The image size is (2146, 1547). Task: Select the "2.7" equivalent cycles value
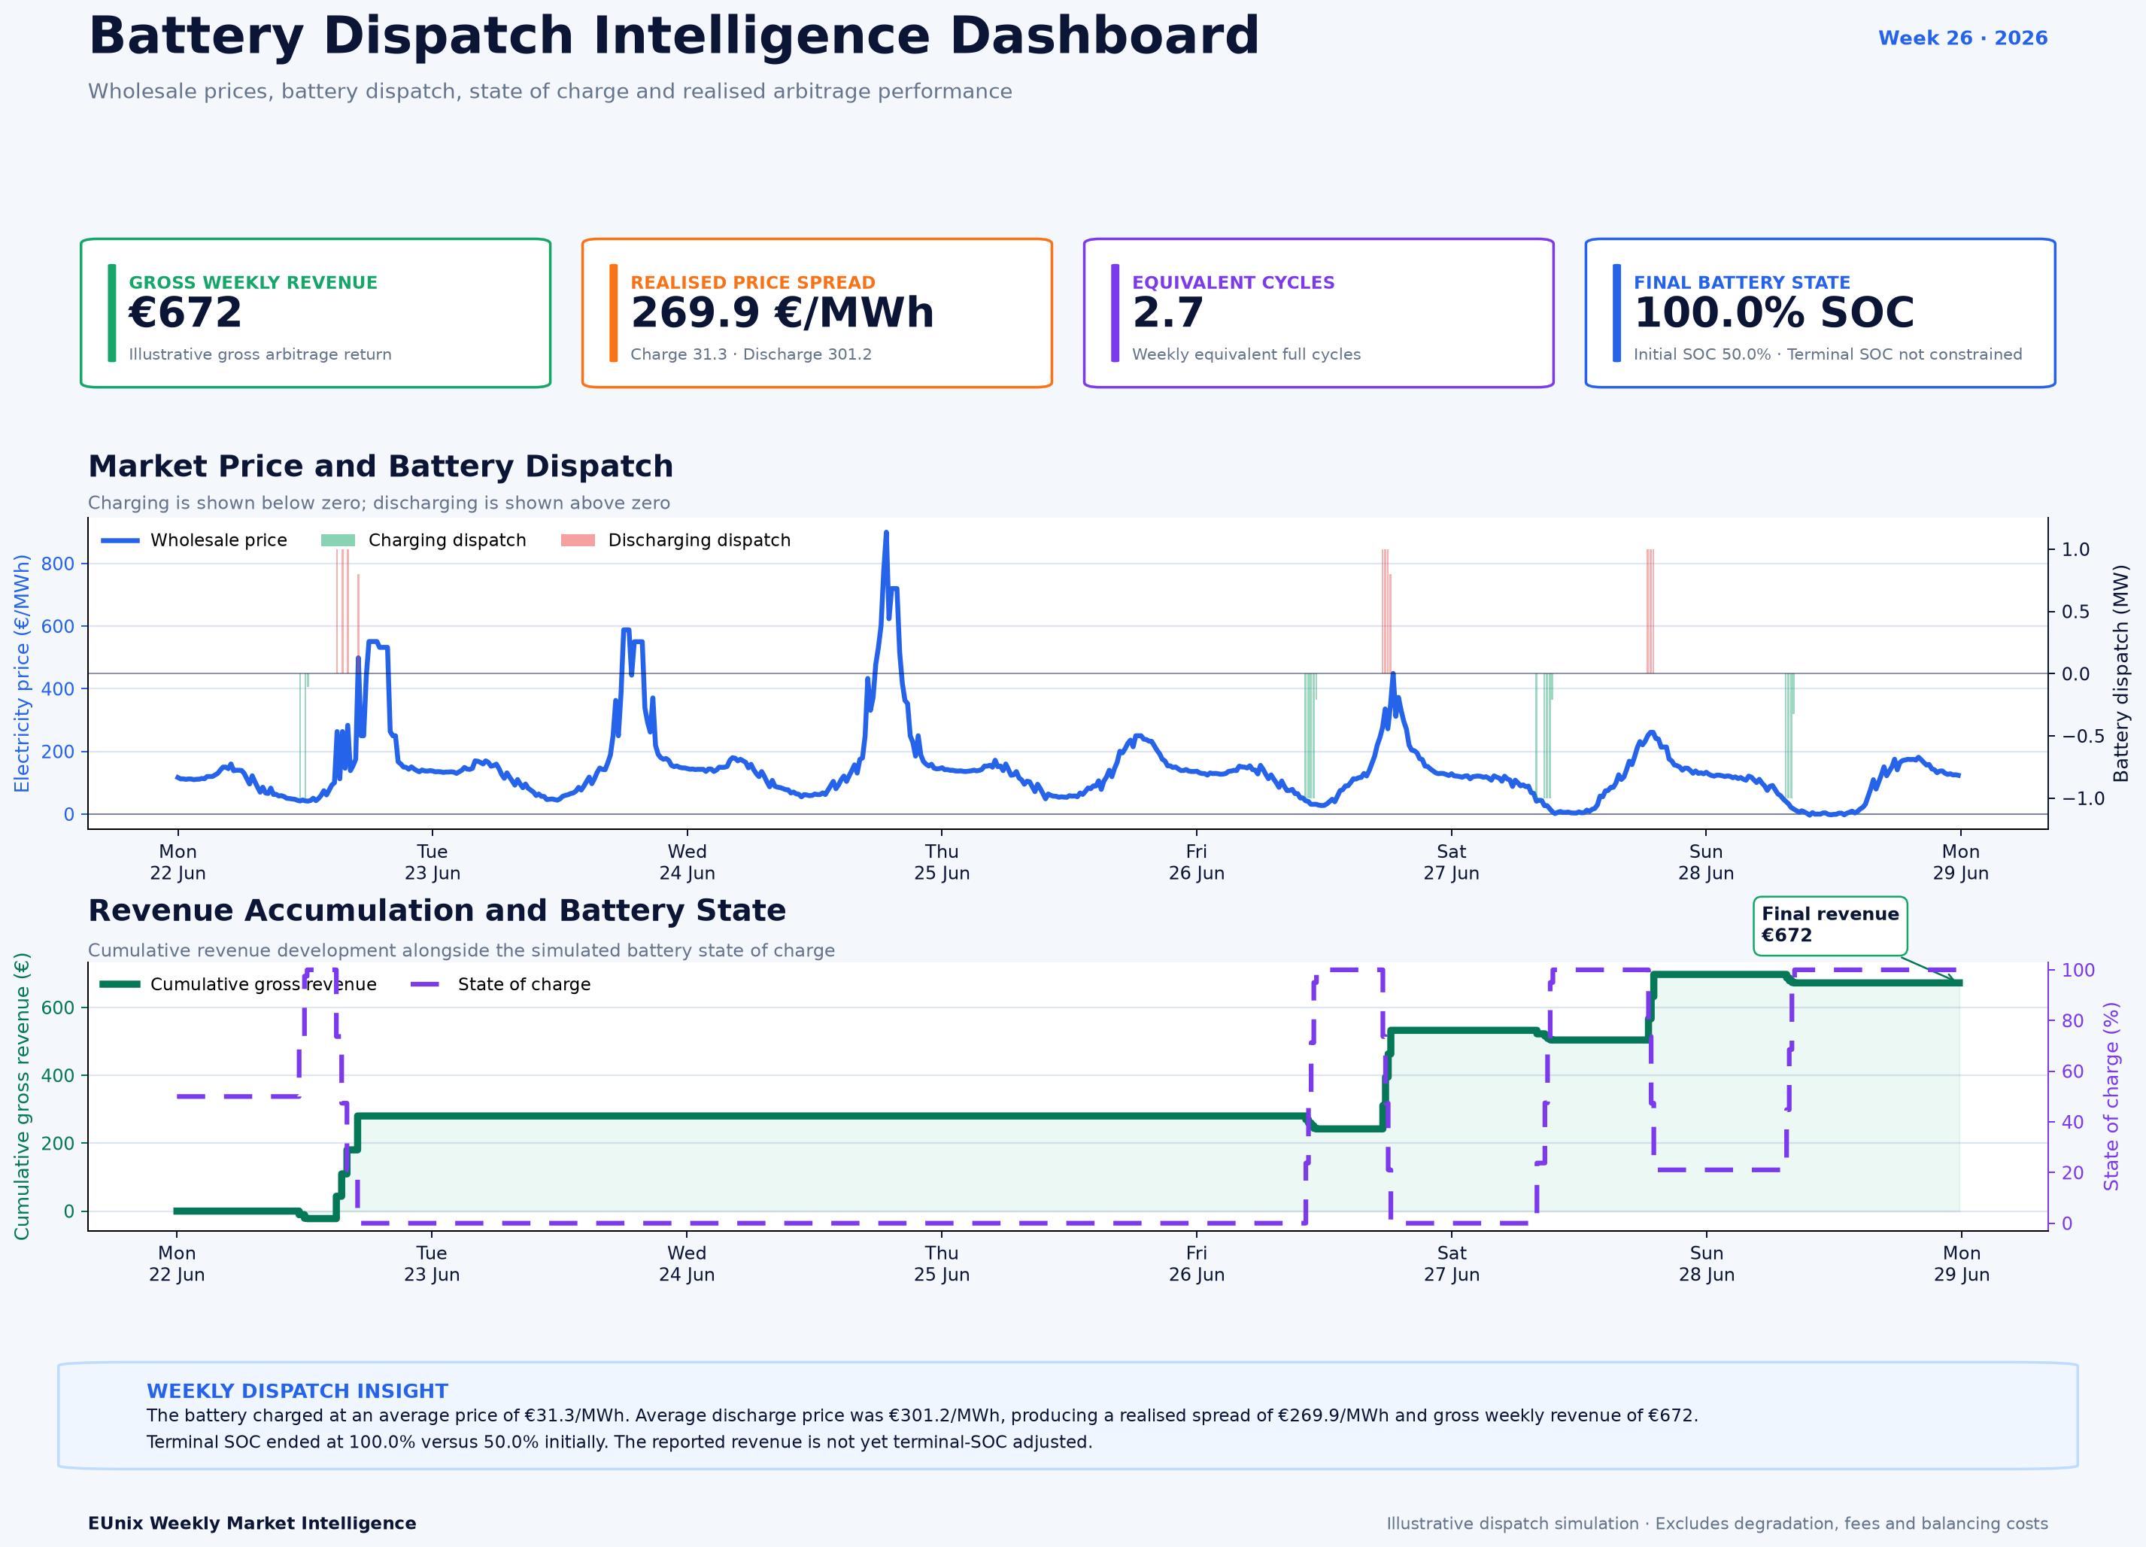[1169, 313]
